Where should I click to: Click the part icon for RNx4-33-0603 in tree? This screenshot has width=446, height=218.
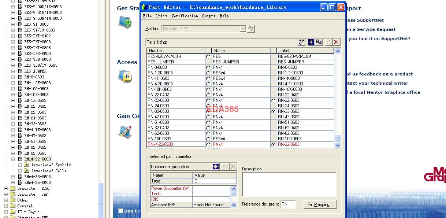click(x=20, y=177)
